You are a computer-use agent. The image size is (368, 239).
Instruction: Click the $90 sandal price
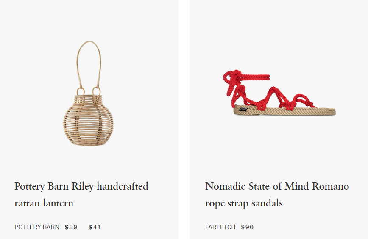coord(247,227)
